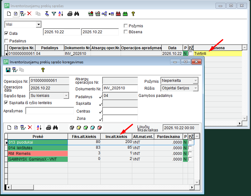Click the printer icon in the sąrašas window toolbar
The width and height of the screenshot is (251, 196).
click(70, 14)
